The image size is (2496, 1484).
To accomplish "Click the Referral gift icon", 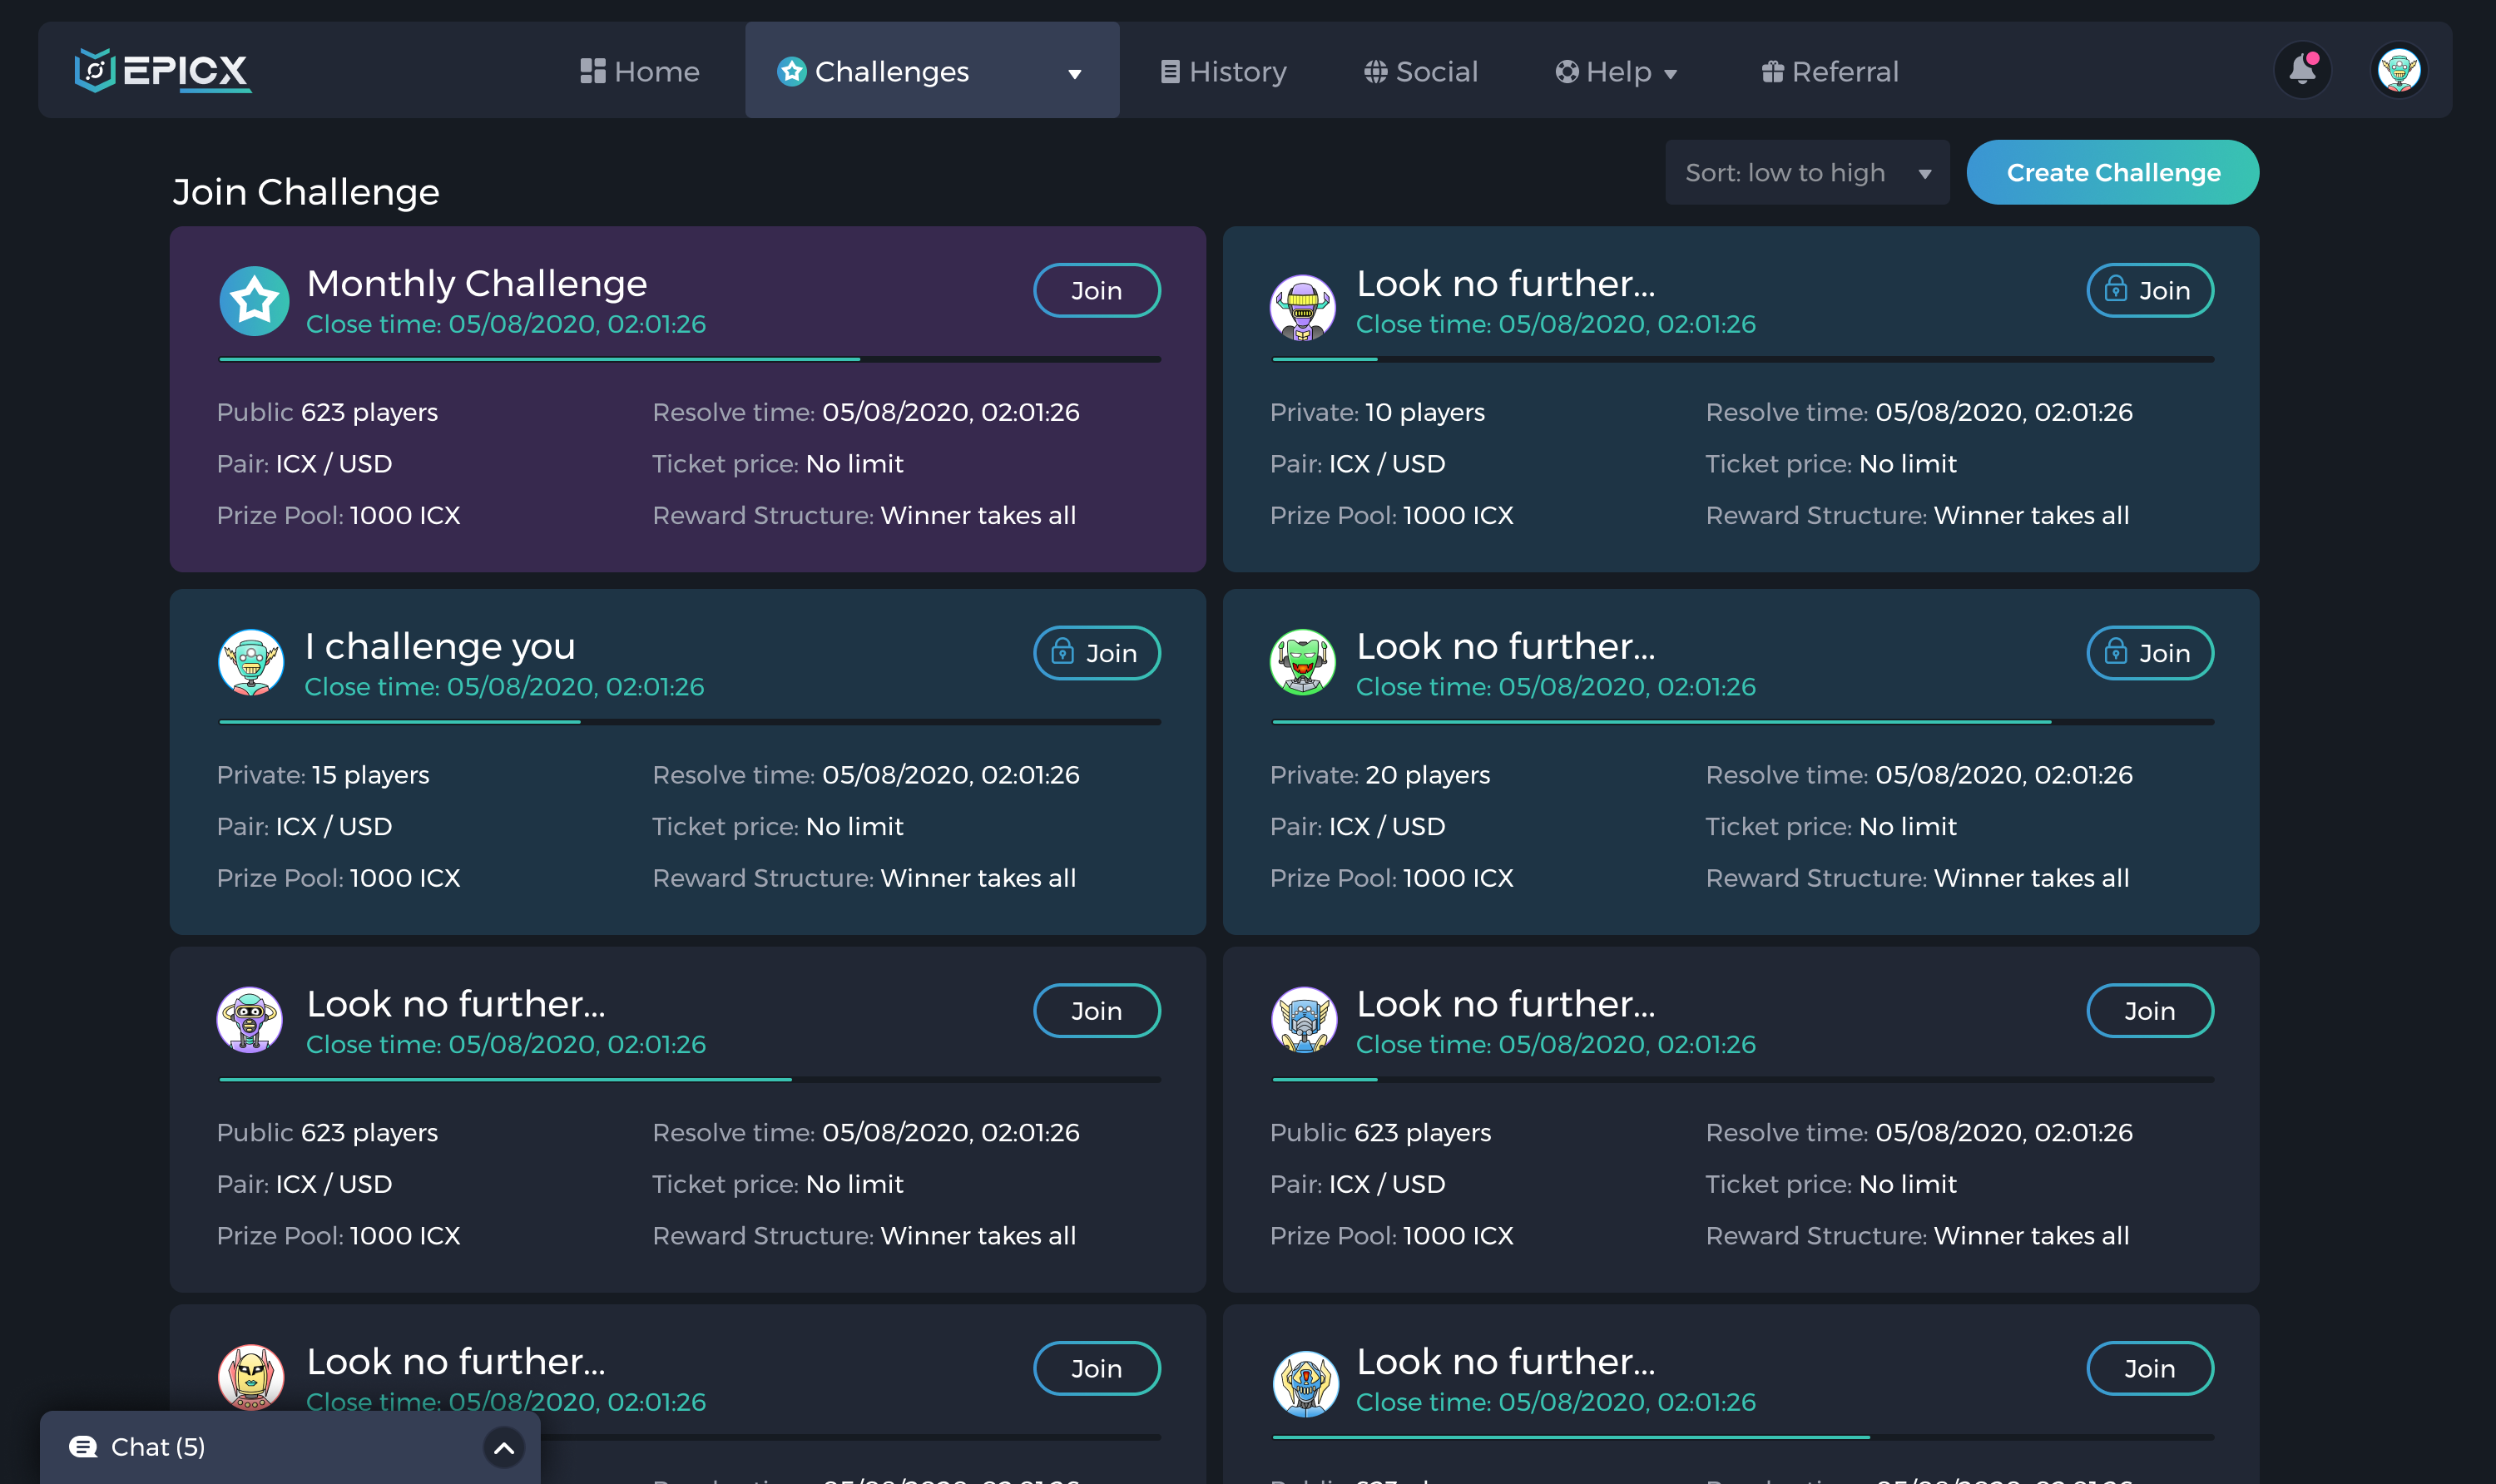I will [1773, 71].
